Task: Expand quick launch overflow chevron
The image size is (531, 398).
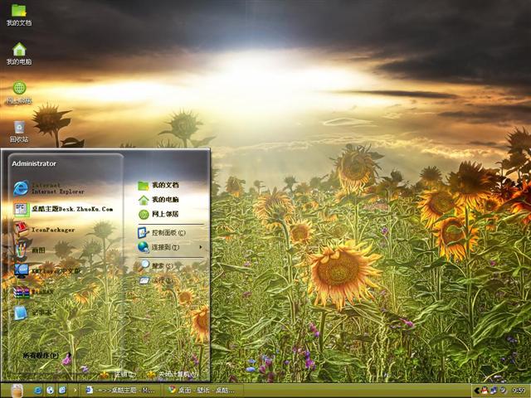Action: [76, 390]
